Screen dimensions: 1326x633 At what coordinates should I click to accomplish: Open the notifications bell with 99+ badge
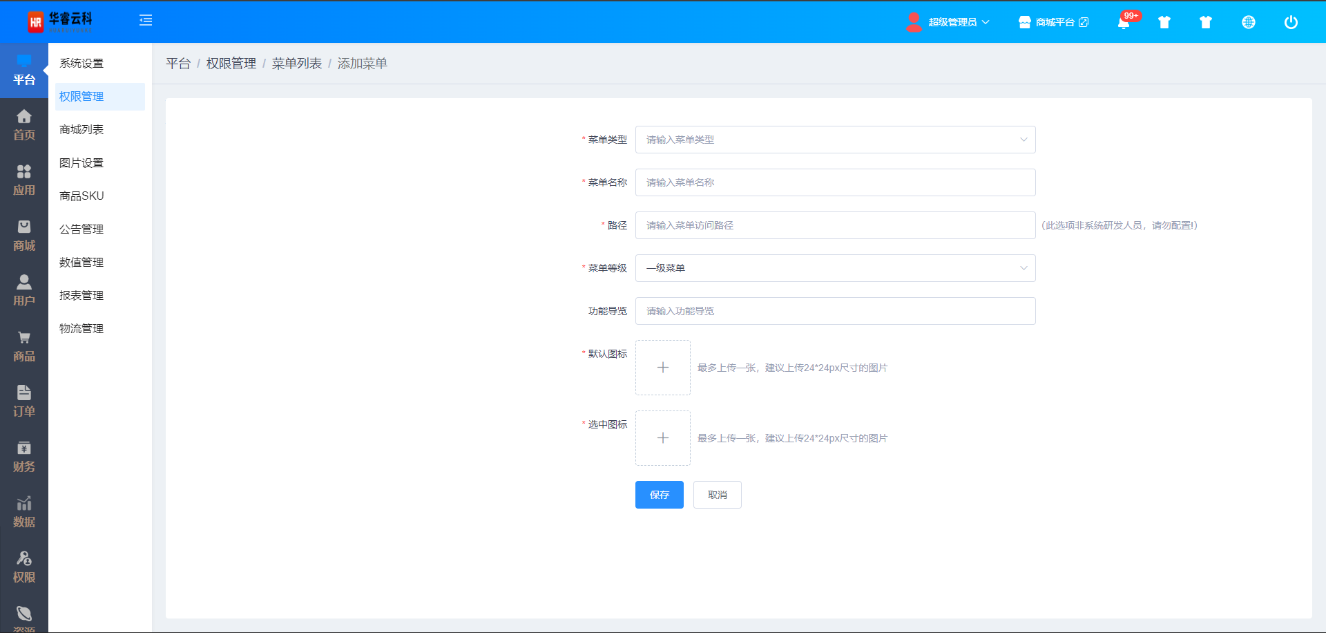pos(1124,22)
